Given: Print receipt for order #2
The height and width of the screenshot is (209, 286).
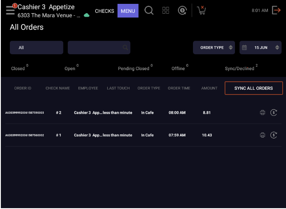Looking at the screenshot, I should click(x=262, y=113).
